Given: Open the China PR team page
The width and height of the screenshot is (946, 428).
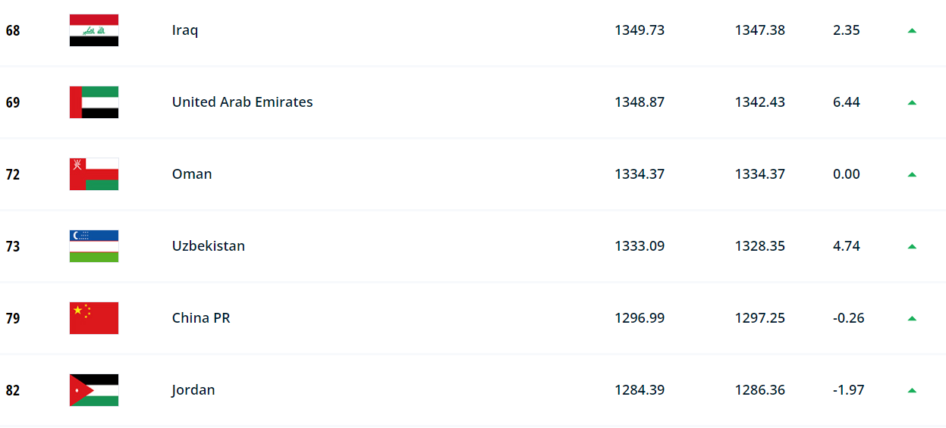Looking at the screenshot, I should point(201,318).
